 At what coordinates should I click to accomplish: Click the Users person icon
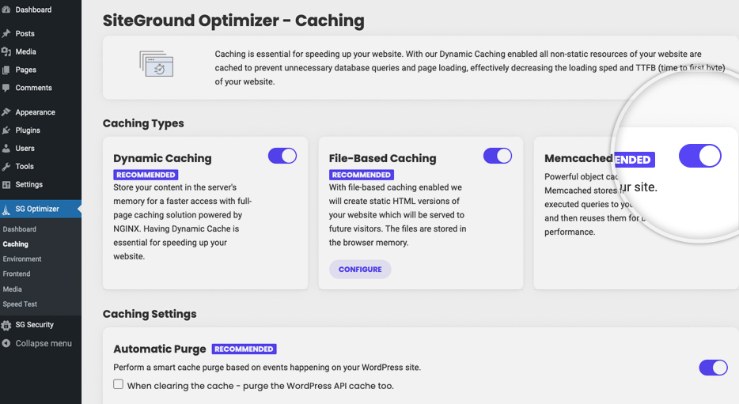(6, 149)
